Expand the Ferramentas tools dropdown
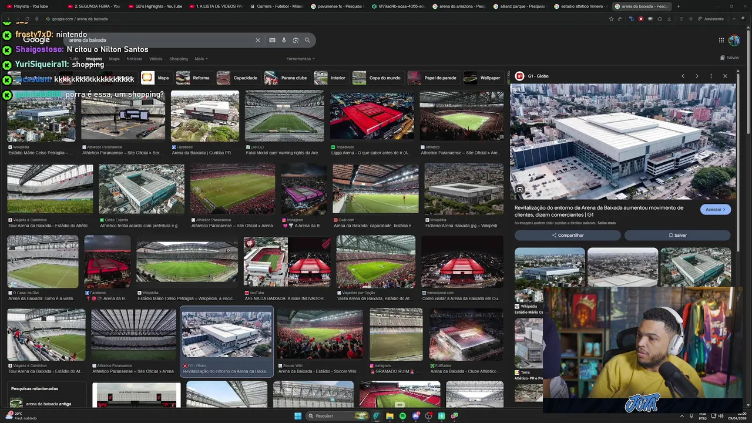The width and height of the screenshot is (752, 423). click(x=300, y=59)
